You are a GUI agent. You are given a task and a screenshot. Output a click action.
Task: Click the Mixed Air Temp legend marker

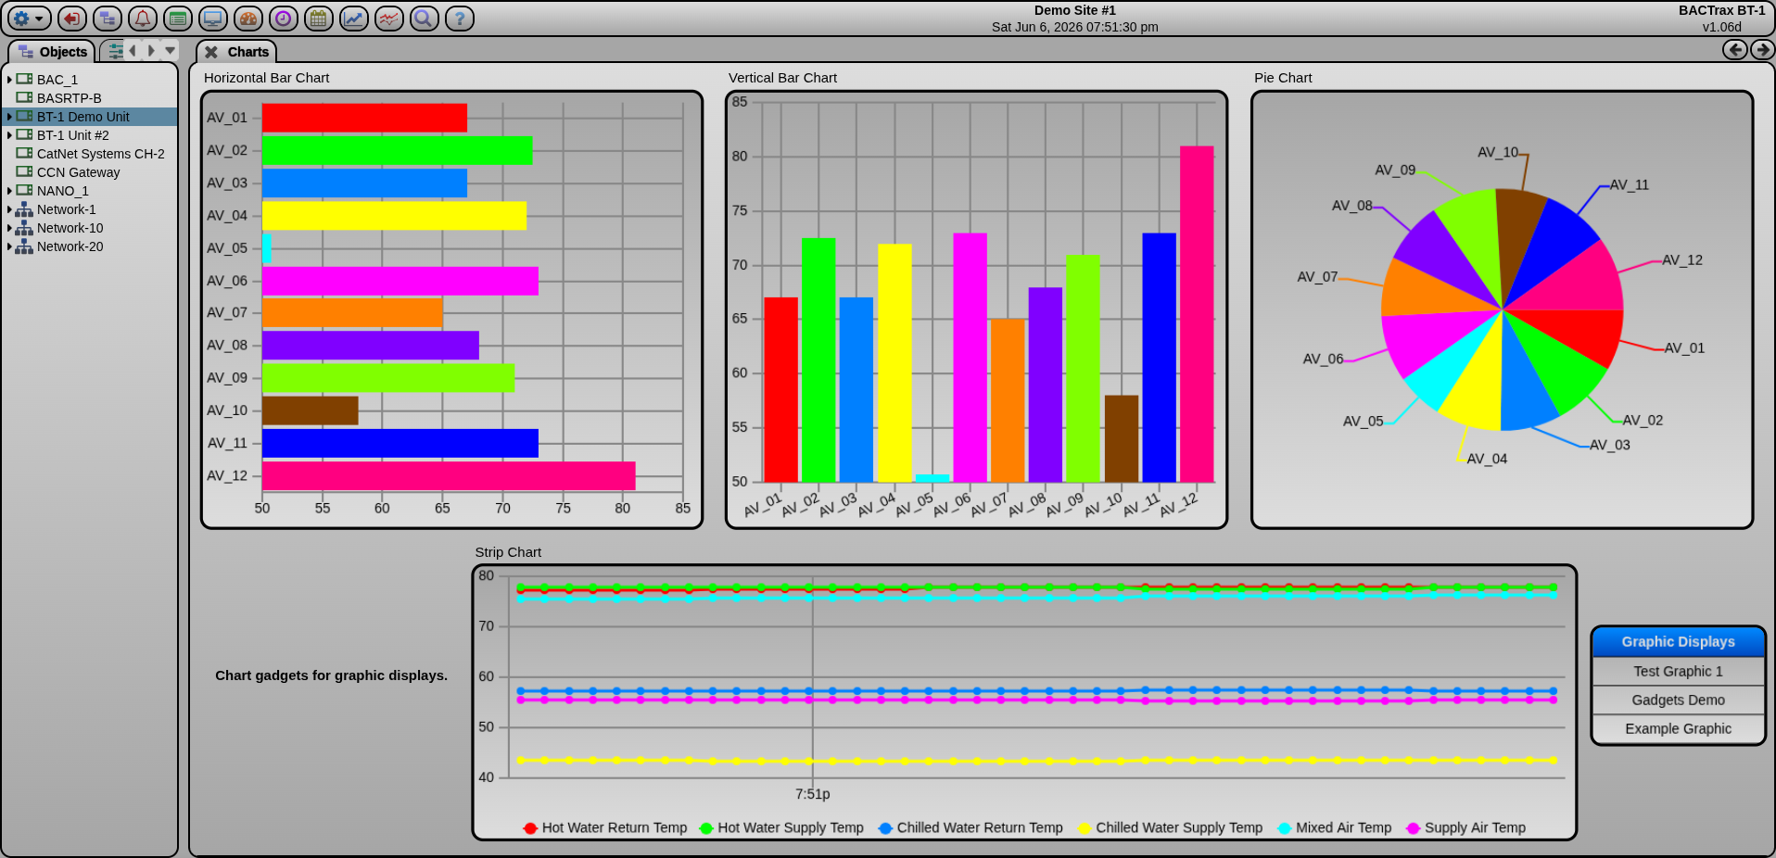1284,828
